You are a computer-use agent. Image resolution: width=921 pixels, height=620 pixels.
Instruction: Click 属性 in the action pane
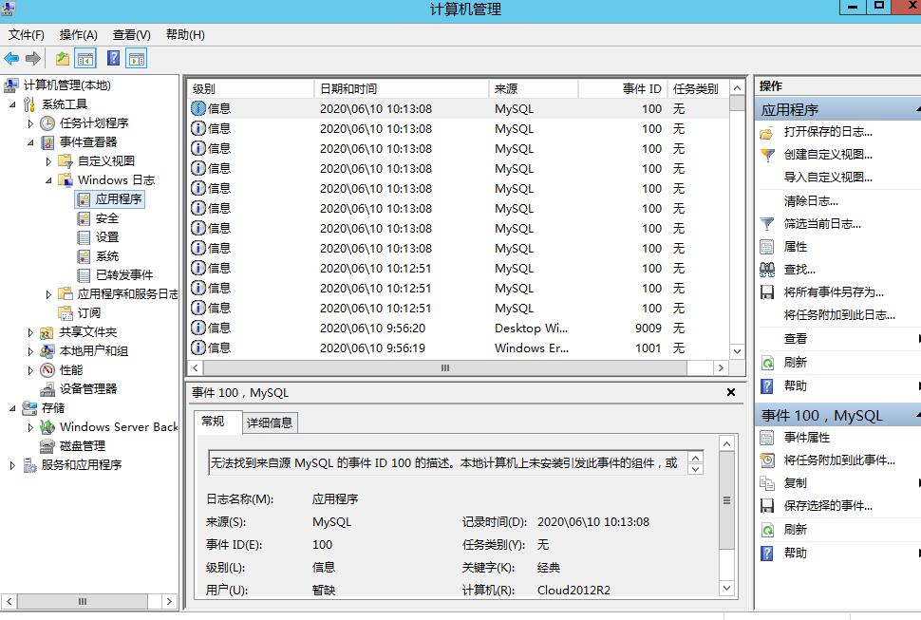796,247
